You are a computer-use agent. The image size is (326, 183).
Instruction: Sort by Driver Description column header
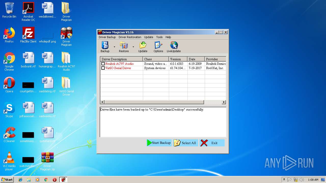tap(121, 59)
